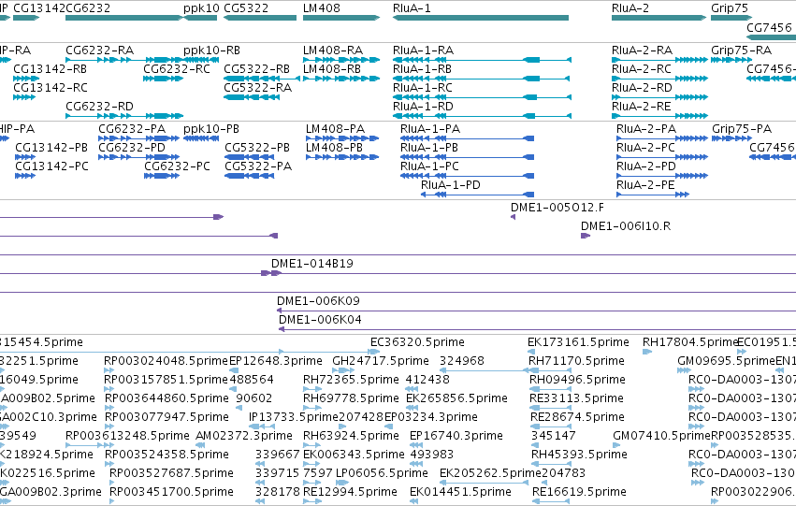Select EST RH72365.5prime
The width and height of the screenshot is (796, 506).
312,389
